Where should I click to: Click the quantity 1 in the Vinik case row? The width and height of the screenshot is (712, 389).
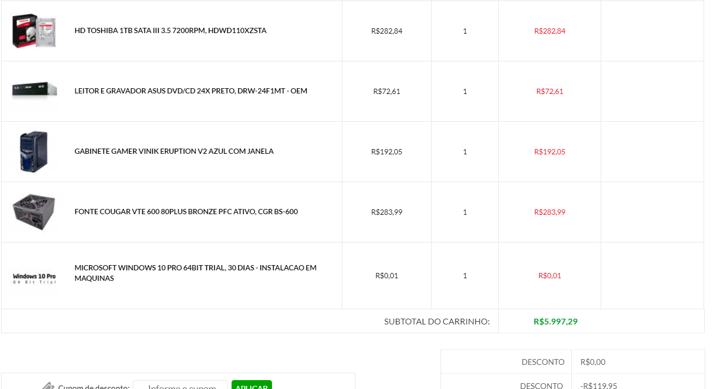465,152
